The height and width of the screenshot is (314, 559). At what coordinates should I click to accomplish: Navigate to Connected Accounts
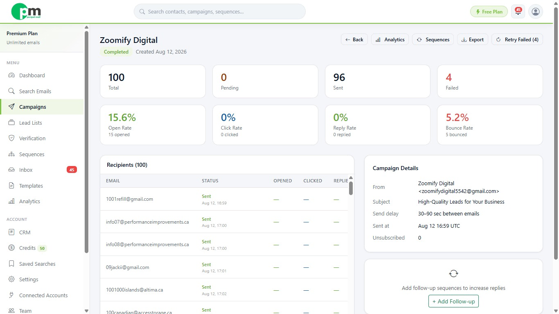(42, 295)
